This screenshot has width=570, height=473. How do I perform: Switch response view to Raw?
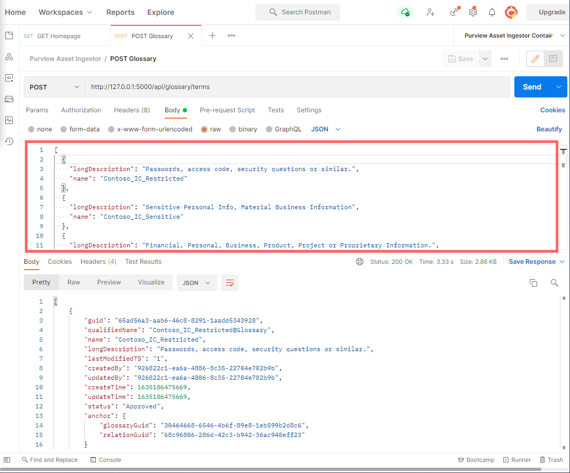tap(74, 282)
